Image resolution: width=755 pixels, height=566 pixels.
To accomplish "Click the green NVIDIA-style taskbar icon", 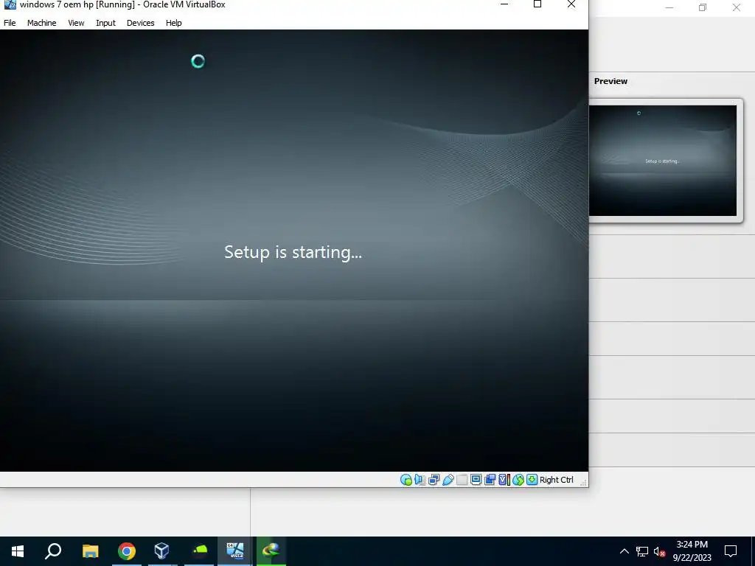I will point(199,551).
